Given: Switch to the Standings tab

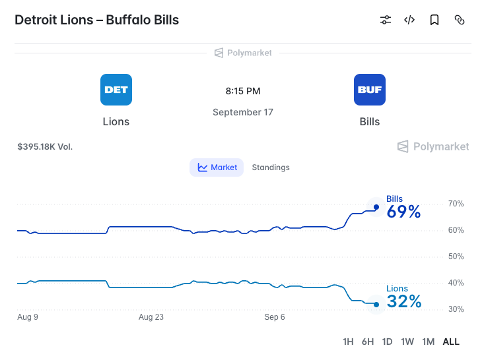Looking at the screenshot, I should click(271, 167).
